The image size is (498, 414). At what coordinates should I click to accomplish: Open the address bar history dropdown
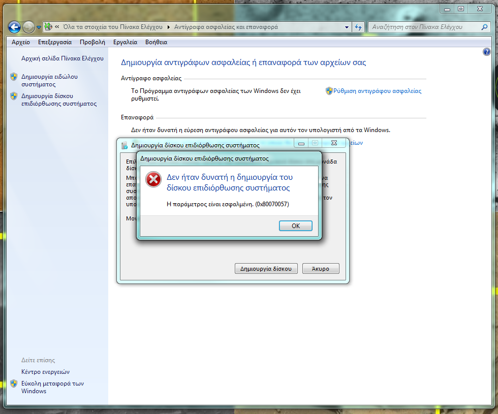coord(347,27)
